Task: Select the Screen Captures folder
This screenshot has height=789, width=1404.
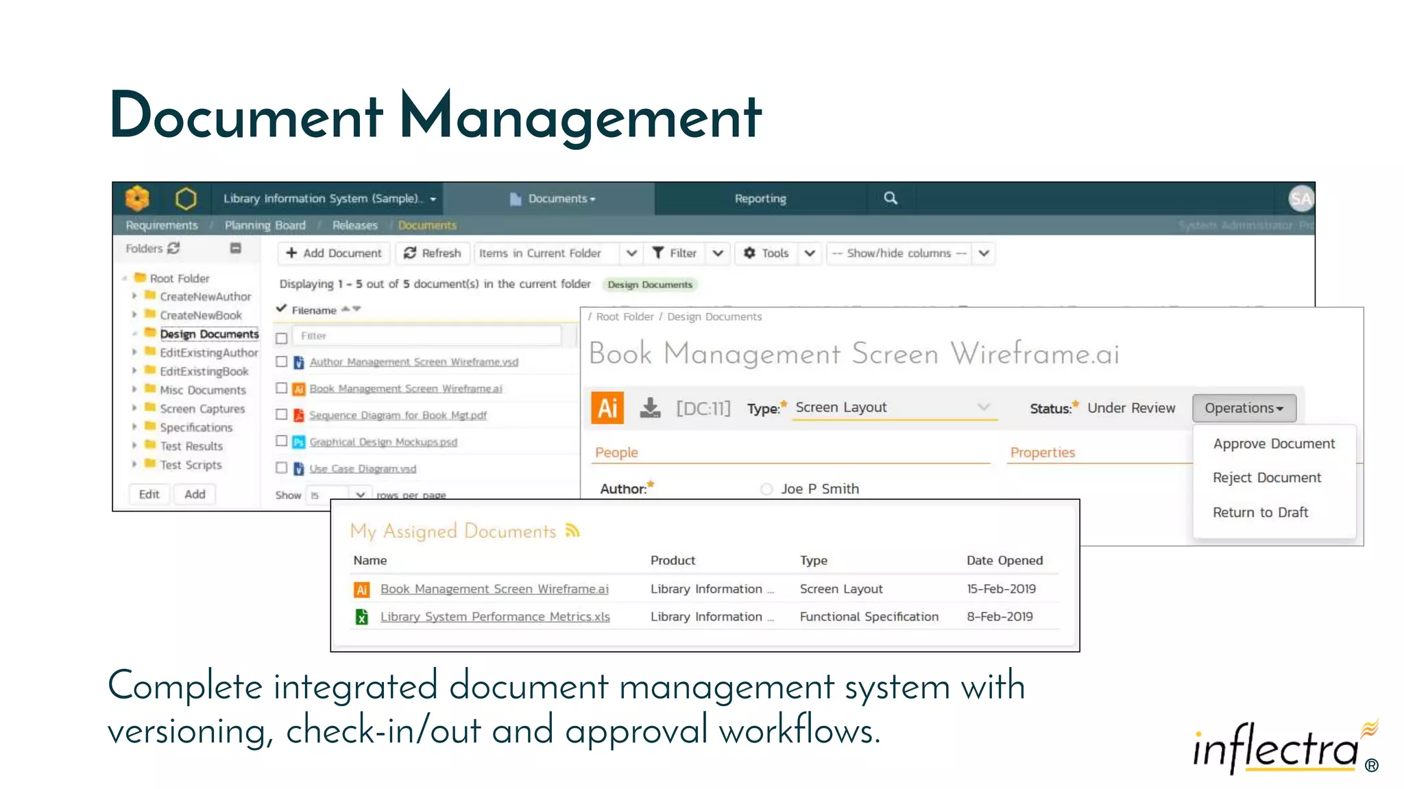Action: (x=202, y=408)
